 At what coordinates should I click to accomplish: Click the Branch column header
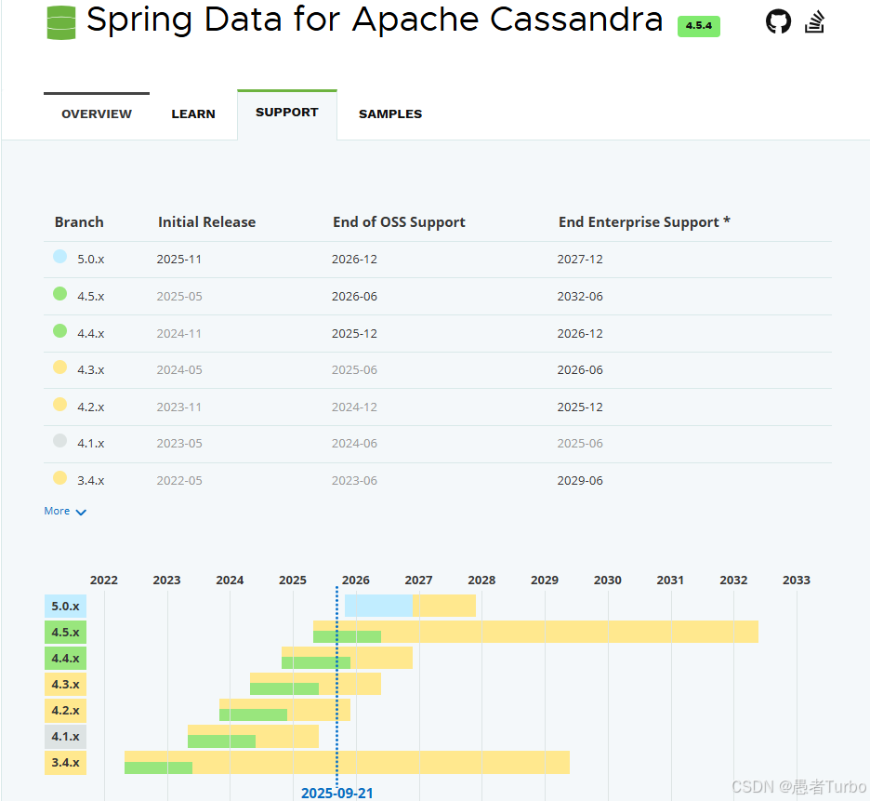click(79, 222)
